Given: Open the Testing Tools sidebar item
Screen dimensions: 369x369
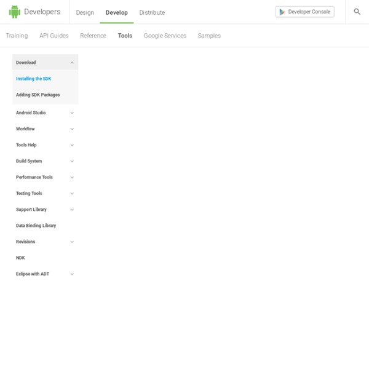Looking at the screenshot, I should tap(29, 194).
